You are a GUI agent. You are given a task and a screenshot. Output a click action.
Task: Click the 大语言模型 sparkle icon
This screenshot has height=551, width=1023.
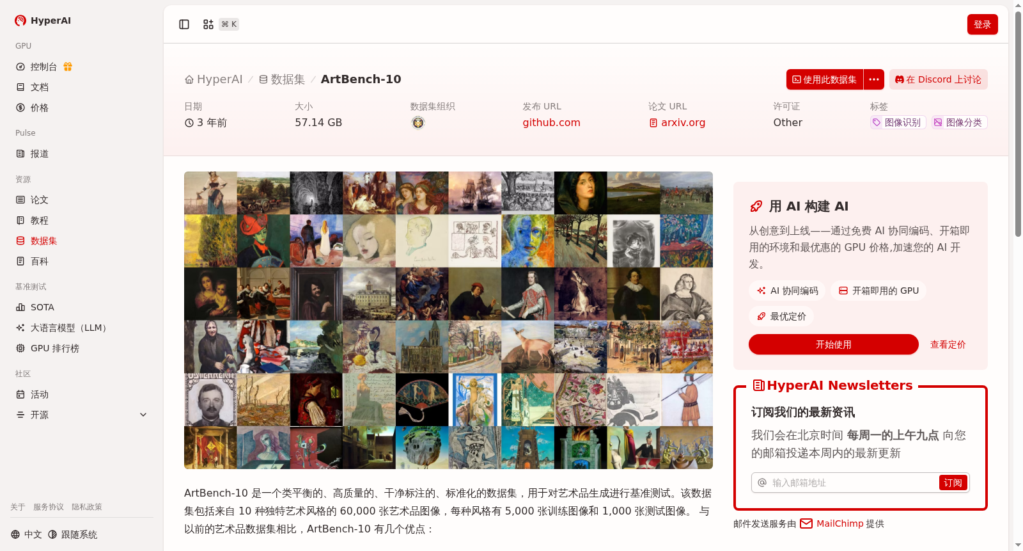[x=20, y=328]
